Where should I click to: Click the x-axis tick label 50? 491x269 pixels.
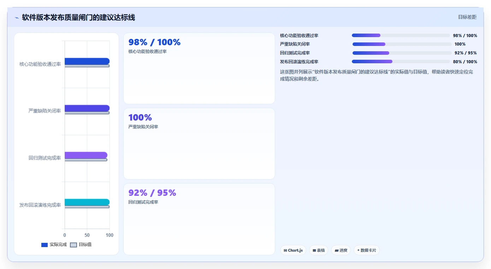[x=87, y=235]
